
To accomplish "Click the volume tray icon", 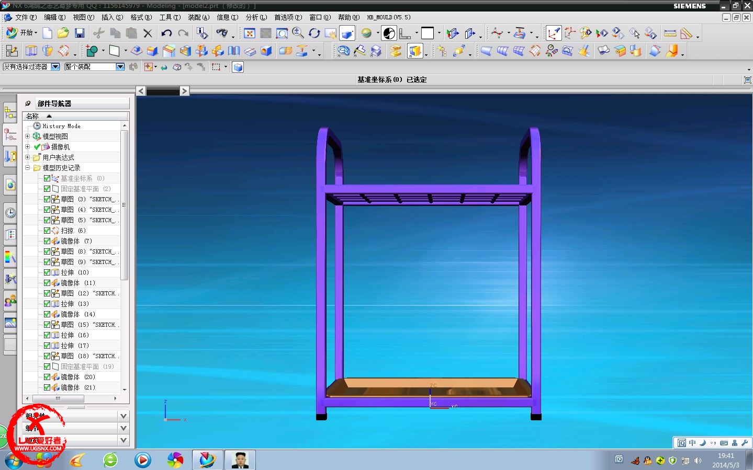I will coord(698,461).
